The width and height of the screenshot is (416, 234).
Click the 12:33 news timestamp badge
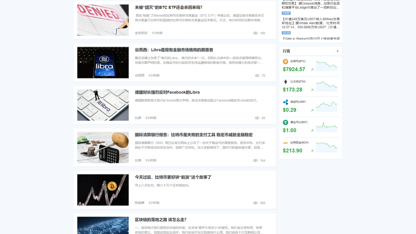tap(286, 33)
